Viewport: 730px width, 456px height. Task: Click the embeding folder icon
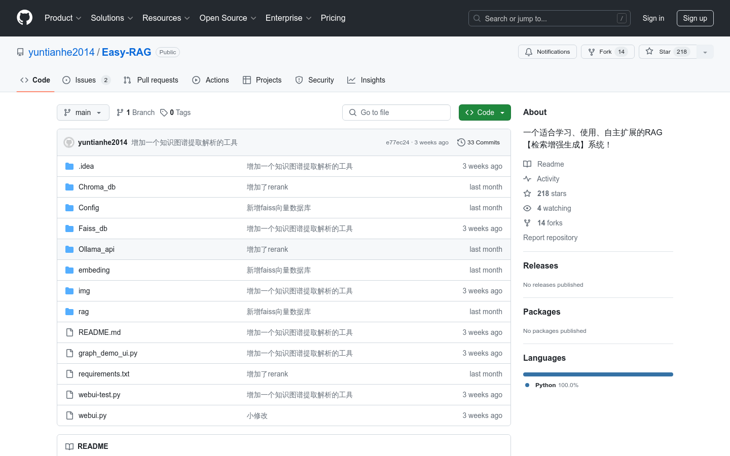69,270
